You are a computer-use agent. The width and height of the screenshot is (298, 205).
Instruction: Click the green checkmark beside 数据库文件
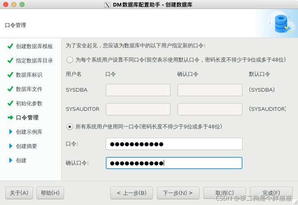coord(10,89)
